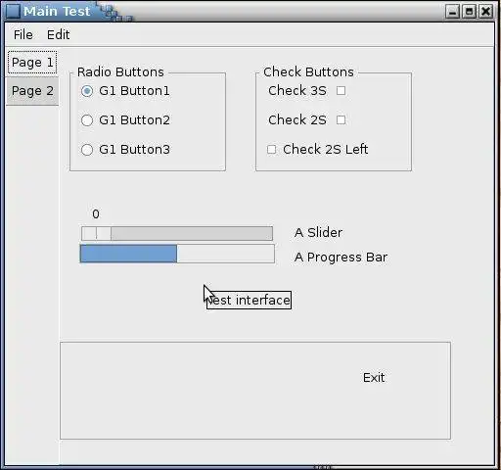
Task: Open the Edit menu
Action: coord(58,34)
